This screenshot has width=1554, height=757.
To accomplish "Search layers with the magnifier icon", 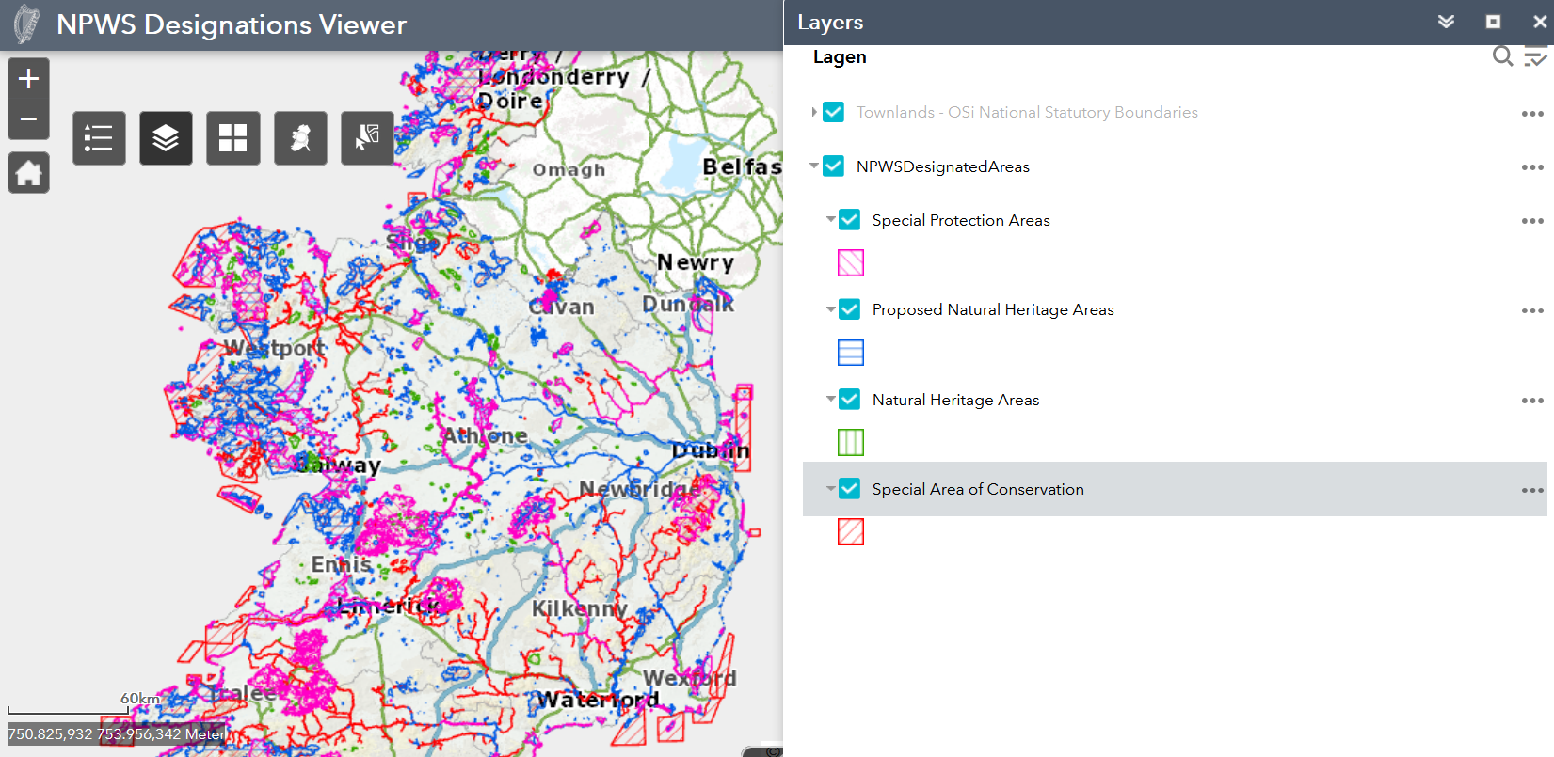I will pos(1502,56).
